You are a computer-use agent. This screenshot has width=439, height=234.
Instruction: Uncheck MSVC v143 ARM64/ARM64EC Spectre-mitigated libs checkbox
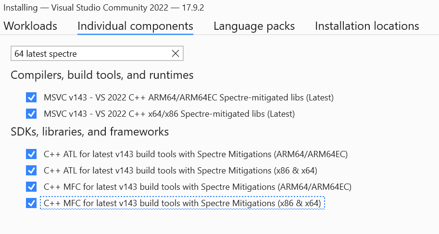click(x=32, y=98)
